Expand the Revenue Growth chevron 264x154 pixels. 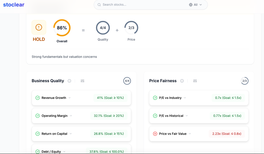click(x=70, y=98)
